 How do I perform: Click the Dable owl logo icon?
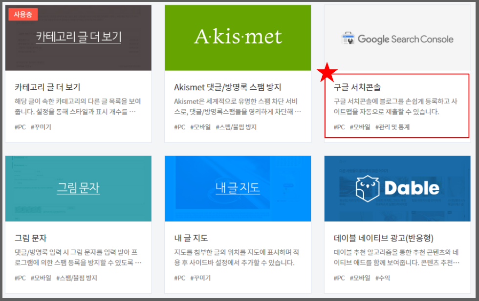pos(368,188)
